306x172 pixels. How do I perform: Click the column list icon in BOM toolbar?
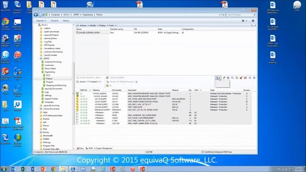[250, 78]
